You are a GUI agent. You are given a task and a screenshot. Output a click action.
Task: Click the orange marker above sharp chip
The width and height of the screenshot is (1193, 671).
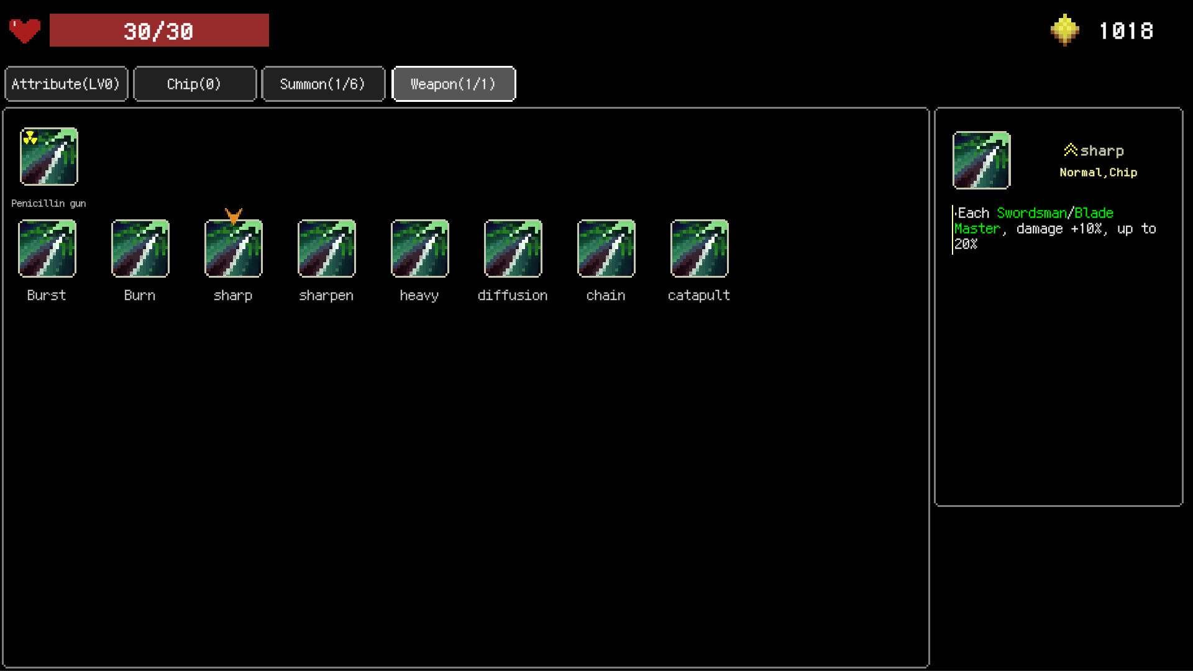coord(234,216)
